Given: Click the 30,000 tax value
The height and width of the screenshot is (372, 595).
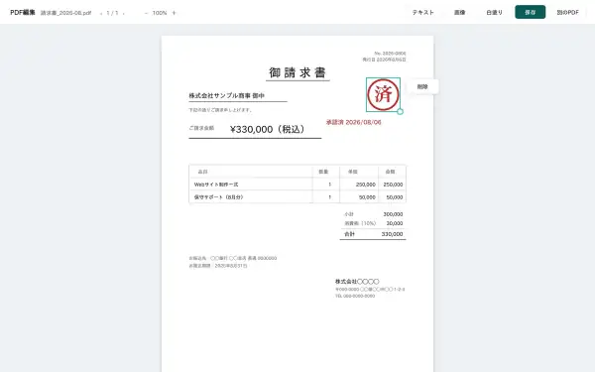Looking at the screenshot, I should [395, 223].
